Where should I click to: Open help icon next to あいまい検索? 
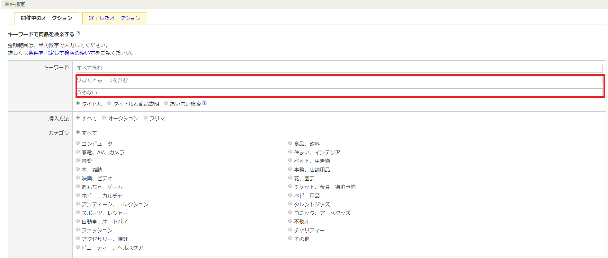pyautogui.click(x=205, y=103)
